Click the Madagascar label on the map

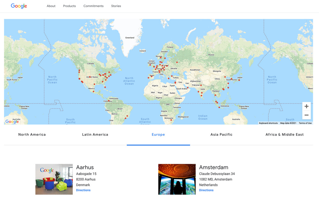[x=183, y=117]
